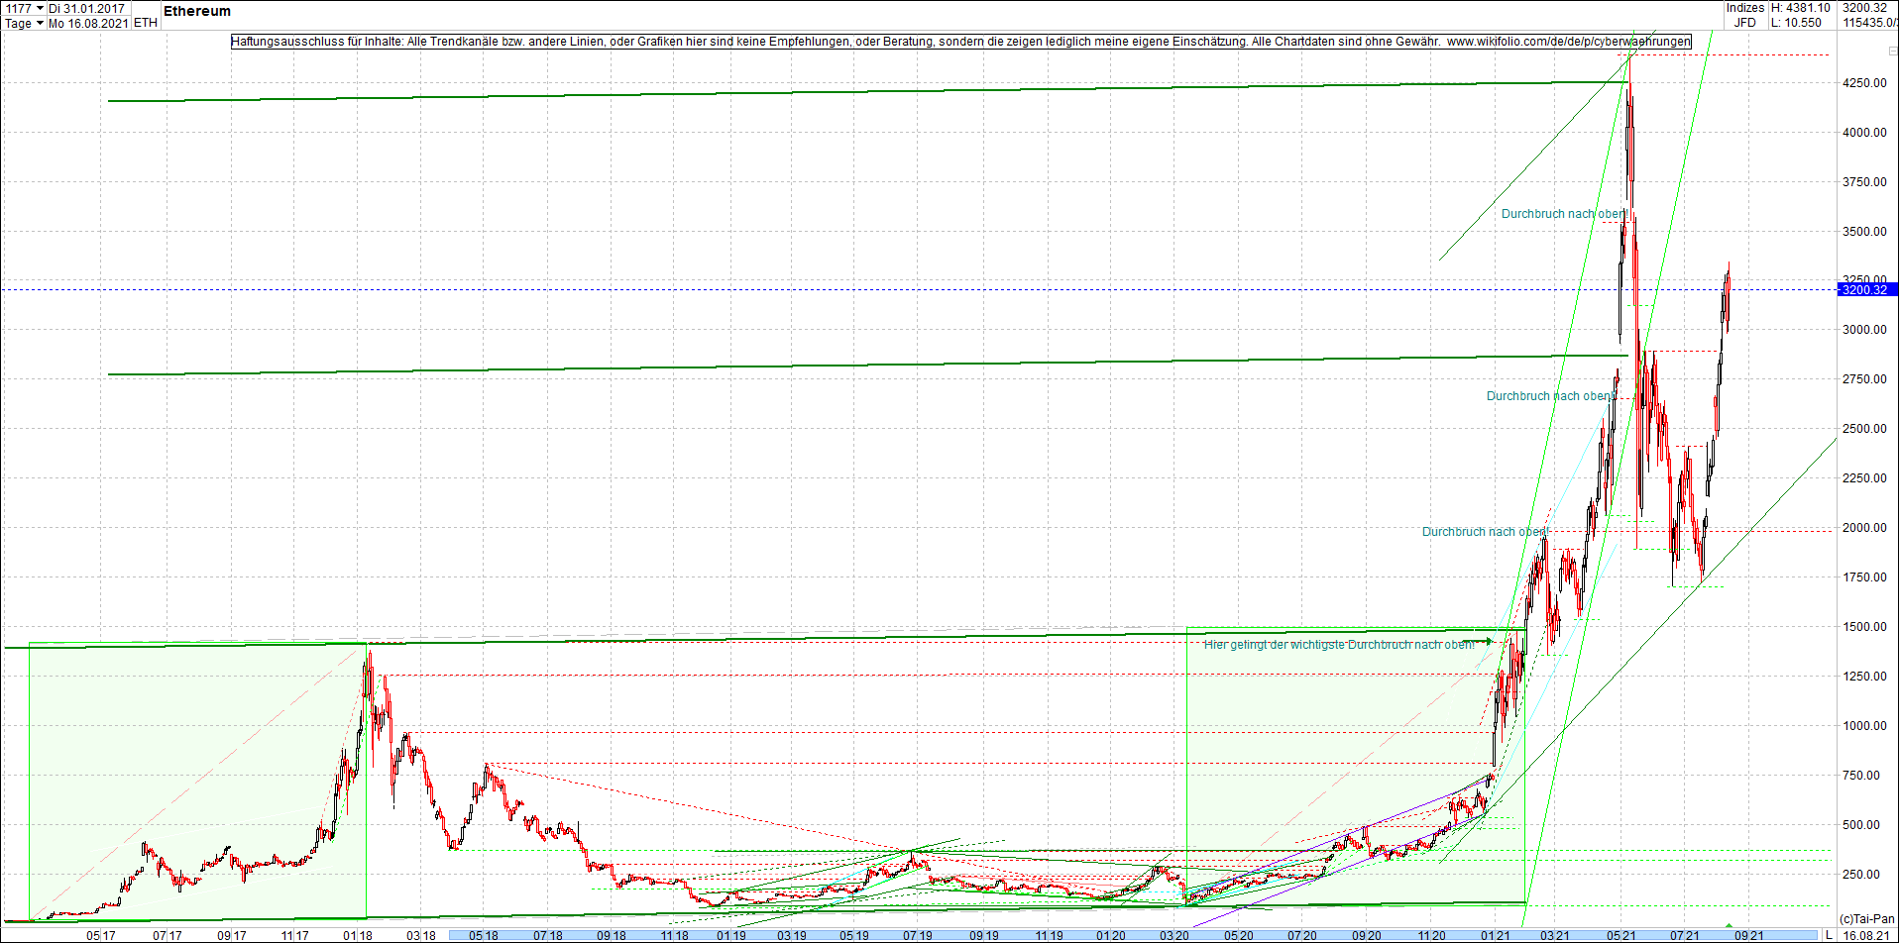
Task: Open the "Tage" timeframe dropdown
Action: tap(20, 24)
